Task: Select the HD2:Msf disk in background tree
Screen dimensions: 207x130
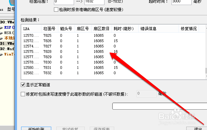Action: coord(7,49)
